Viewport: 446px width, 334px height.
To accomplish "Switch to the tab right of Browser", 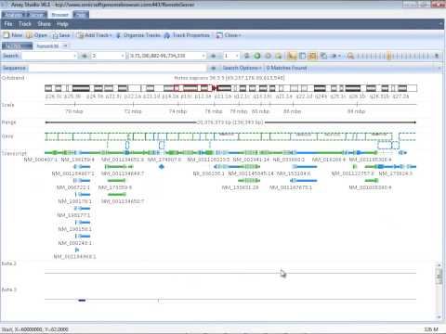I will coord(81,15).
